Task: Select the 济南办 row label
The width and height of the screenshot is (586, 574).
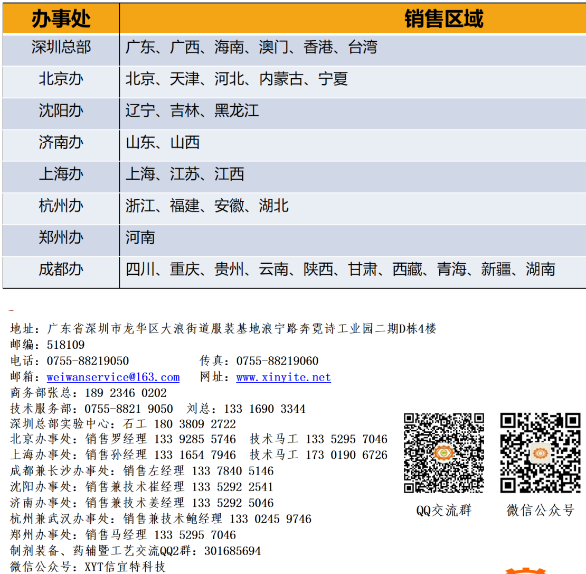Action: [61, 143]
